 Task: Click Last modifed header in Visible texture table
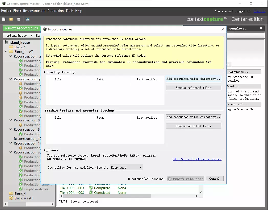147,117
